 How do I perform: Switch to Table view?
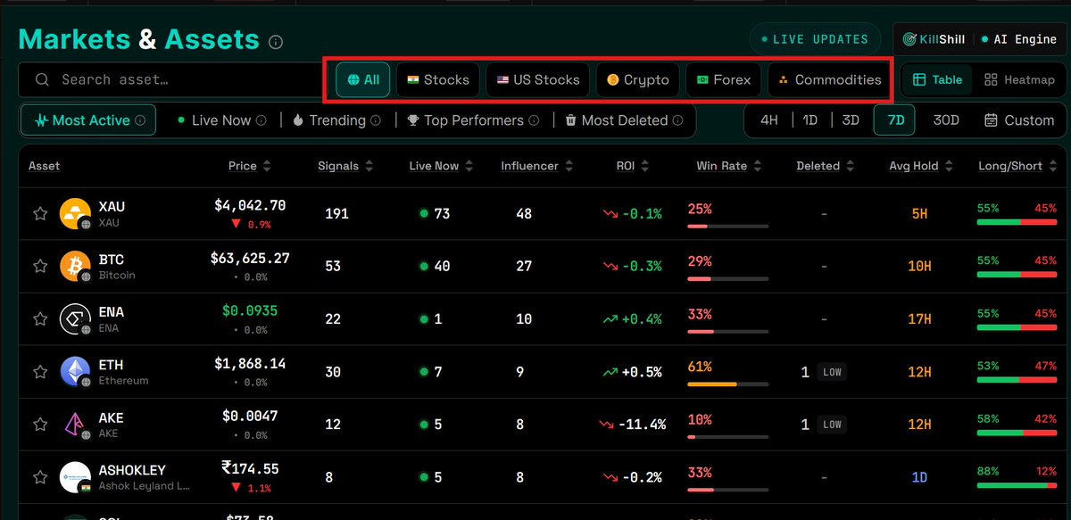pyautogui.click(x=937, y=79)
